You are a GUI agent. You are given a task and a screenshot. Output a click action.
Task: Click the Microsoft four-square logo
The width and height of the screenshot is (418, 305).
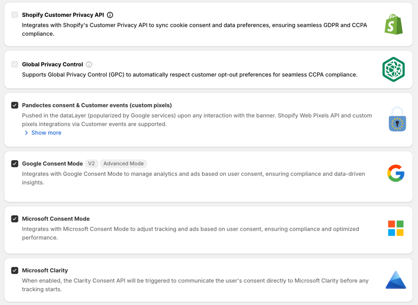(396, 228)
